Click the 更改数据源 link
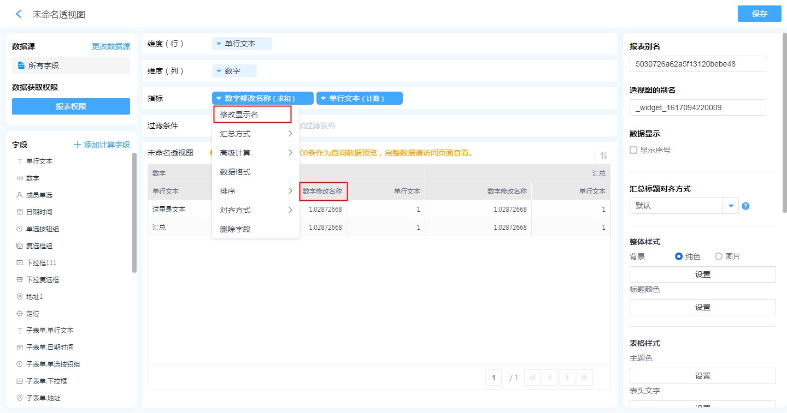This screenshot has height=413, width=787. [x=110, y=46]
